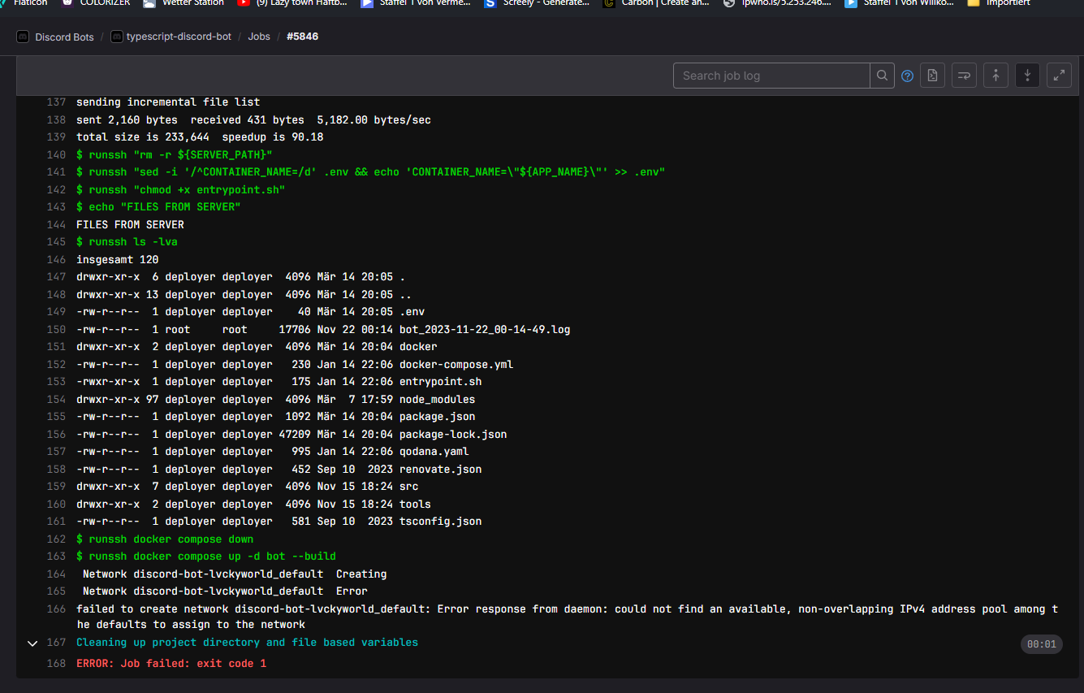Image resolution: width=1084 pixels, height=693 pixels.
Task: Click the search magnifier button in job log
Action: [882, 76]
